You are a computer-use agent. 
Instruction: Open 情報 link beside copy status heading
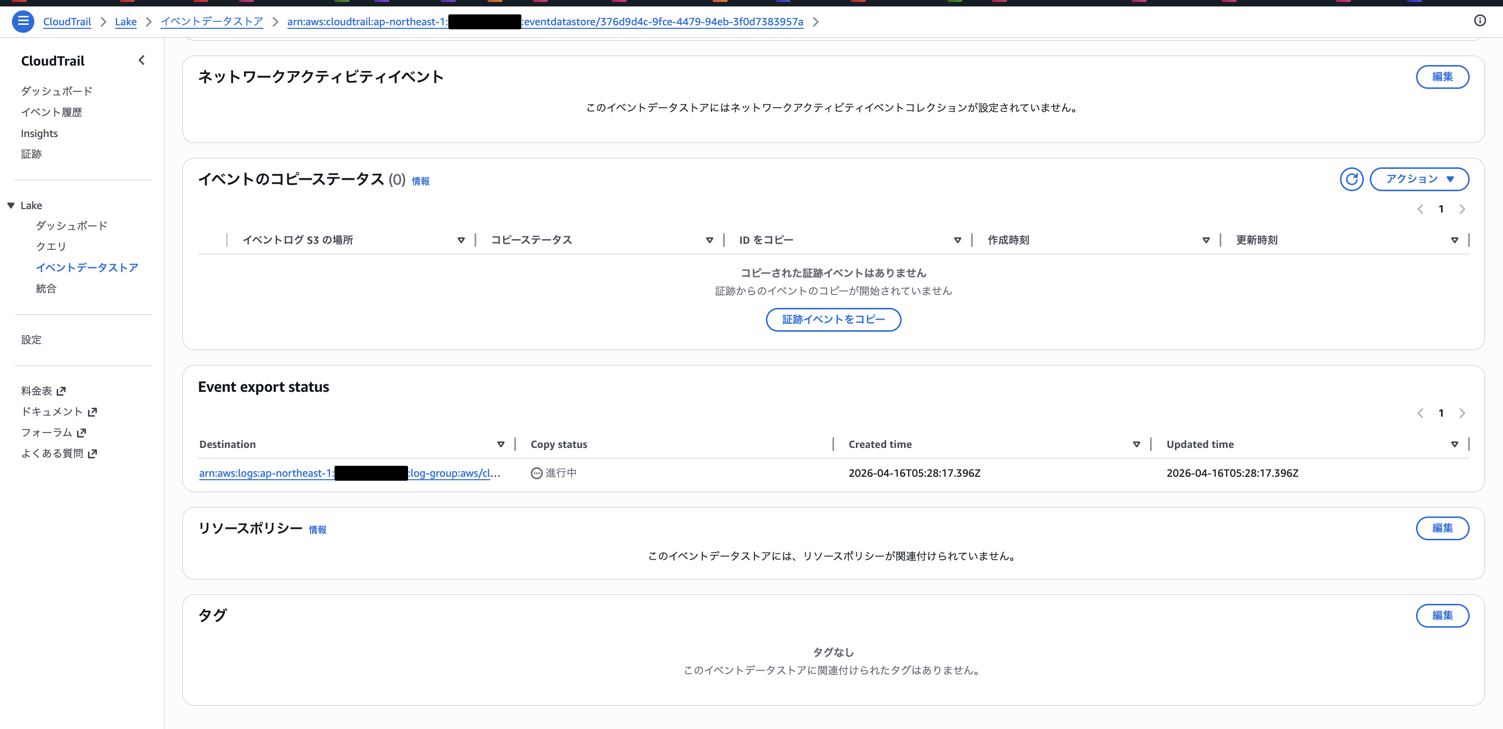pos(420,181)
